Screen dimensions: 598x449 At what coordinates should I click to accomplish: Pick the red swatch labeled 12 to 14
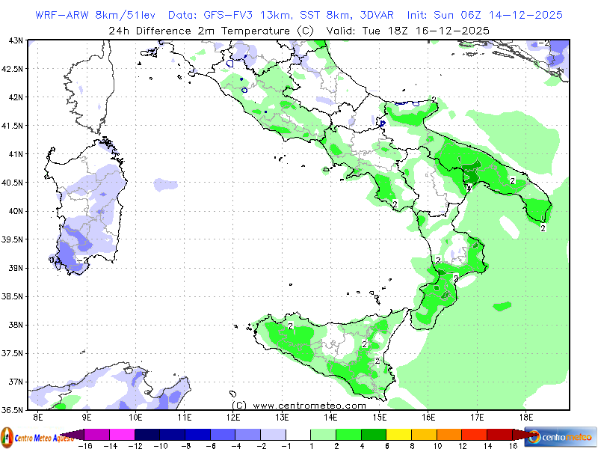click(472, 434)
